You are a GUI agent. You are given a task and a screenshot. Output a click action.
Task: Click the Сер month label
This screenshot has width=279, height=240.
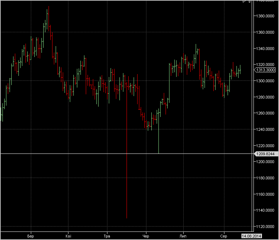224,236
